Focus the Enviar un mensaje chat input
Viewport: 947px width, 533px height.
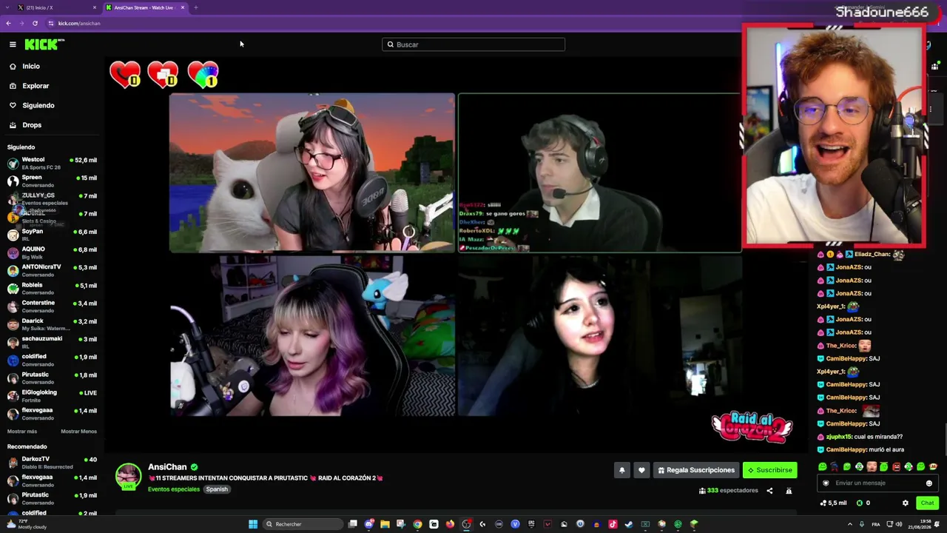[x=877, y=483]
